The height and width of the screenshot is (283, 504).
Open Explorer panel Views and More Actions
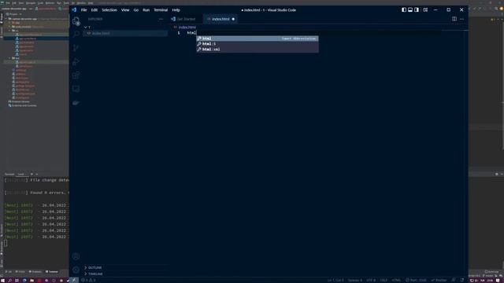(161, 19)
